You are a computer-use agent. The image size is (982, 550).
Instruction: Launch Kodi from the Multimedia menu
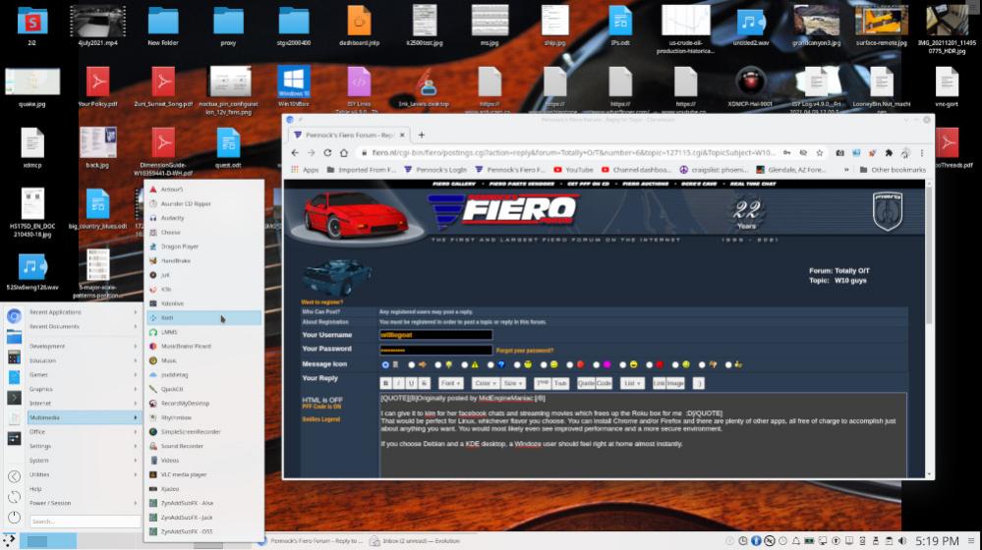point(203,318)
